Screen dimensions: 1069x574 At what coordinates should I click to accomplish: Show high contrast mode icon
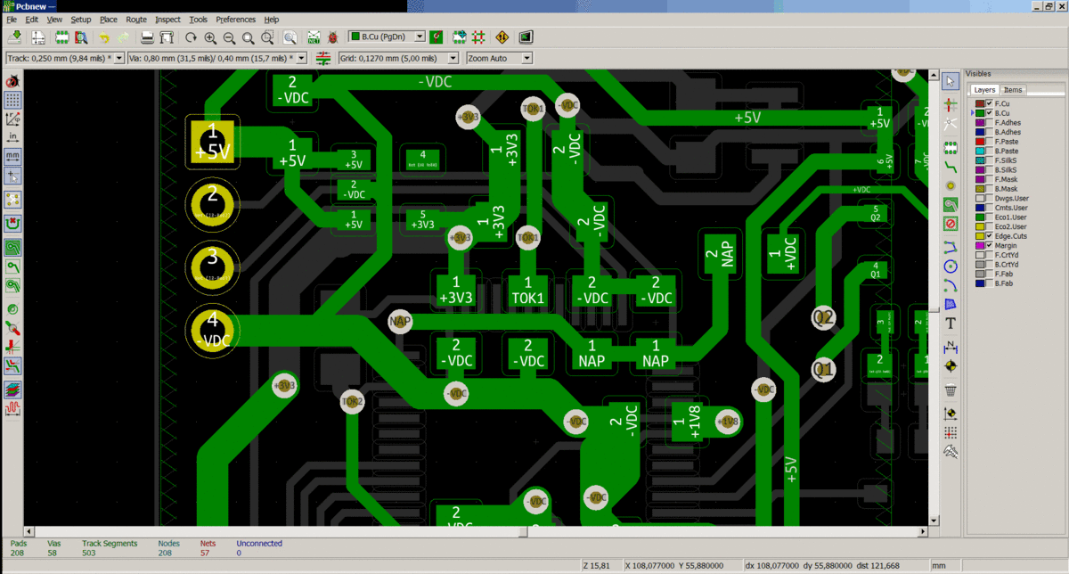[x=13, y=389]
